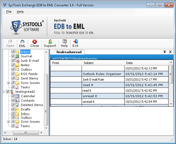Click folder tree scroll up arrow
Viewport: 176px width, 144px height.
point(46,52)
